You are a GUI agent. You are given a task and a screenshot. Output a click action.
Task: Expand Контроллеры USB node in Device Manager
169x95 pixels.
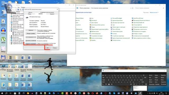coord(10,26)
